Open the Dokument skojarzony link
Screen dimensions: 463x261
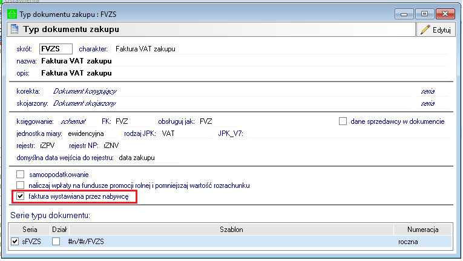pyautogui.click(x=84, y=103)
